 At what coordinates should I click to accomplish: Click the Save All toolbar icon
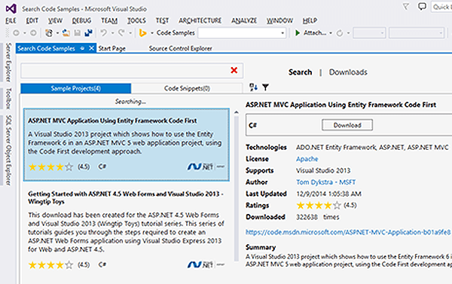(88, 33)
